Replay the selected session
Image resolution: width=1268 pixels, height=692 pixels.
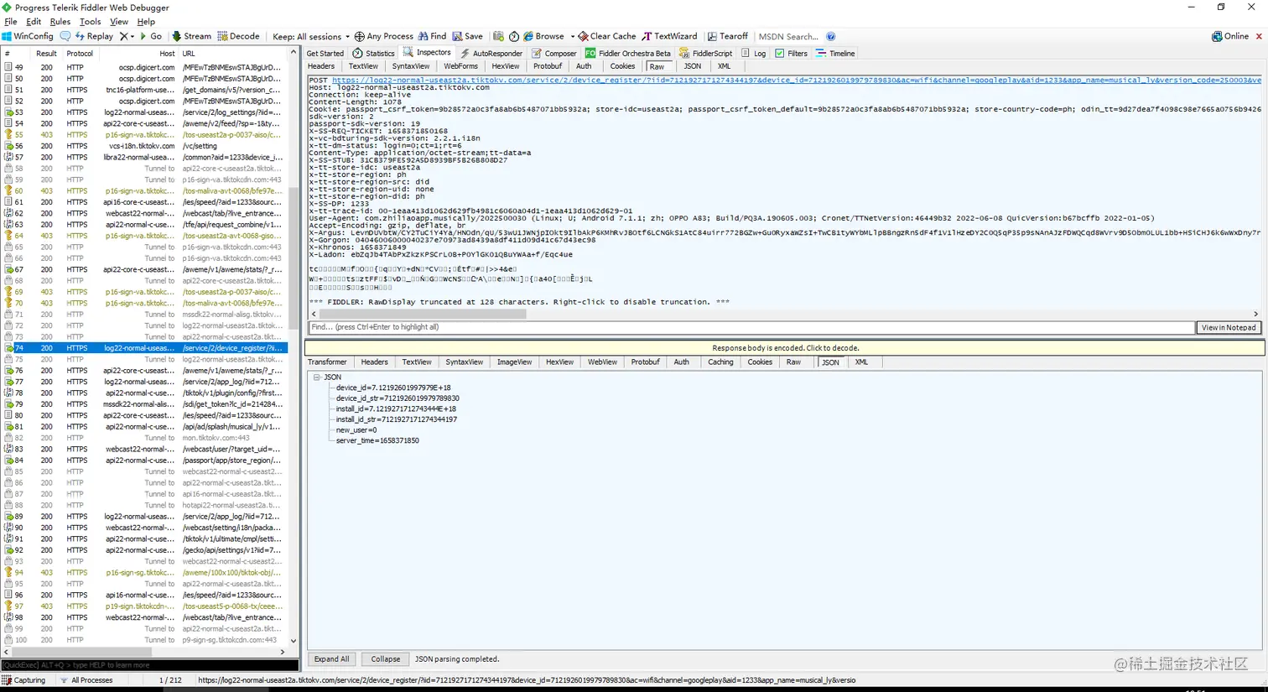[94, 36]
